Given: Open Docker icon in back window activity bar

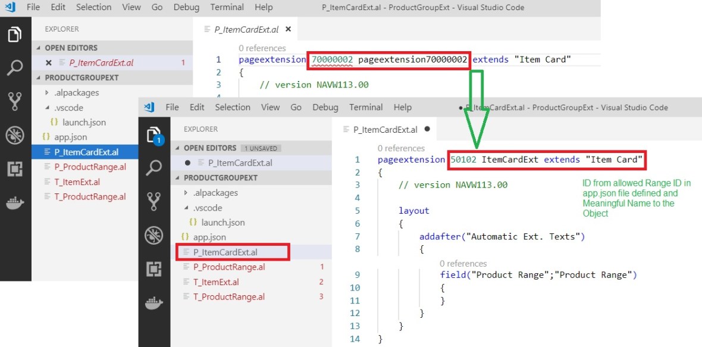Looking at the screenshot, I should point(15,203).
